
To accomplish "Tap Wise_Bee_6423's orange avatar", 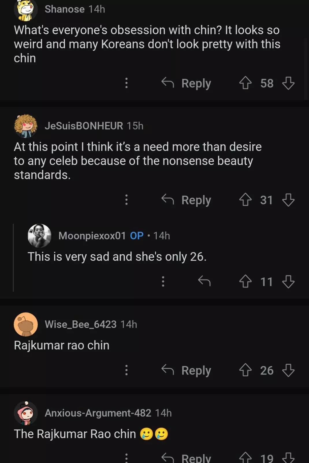I will pos(26,324).
